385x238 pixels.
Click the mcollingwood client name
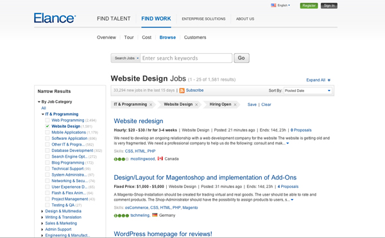[x=142, y=158]
